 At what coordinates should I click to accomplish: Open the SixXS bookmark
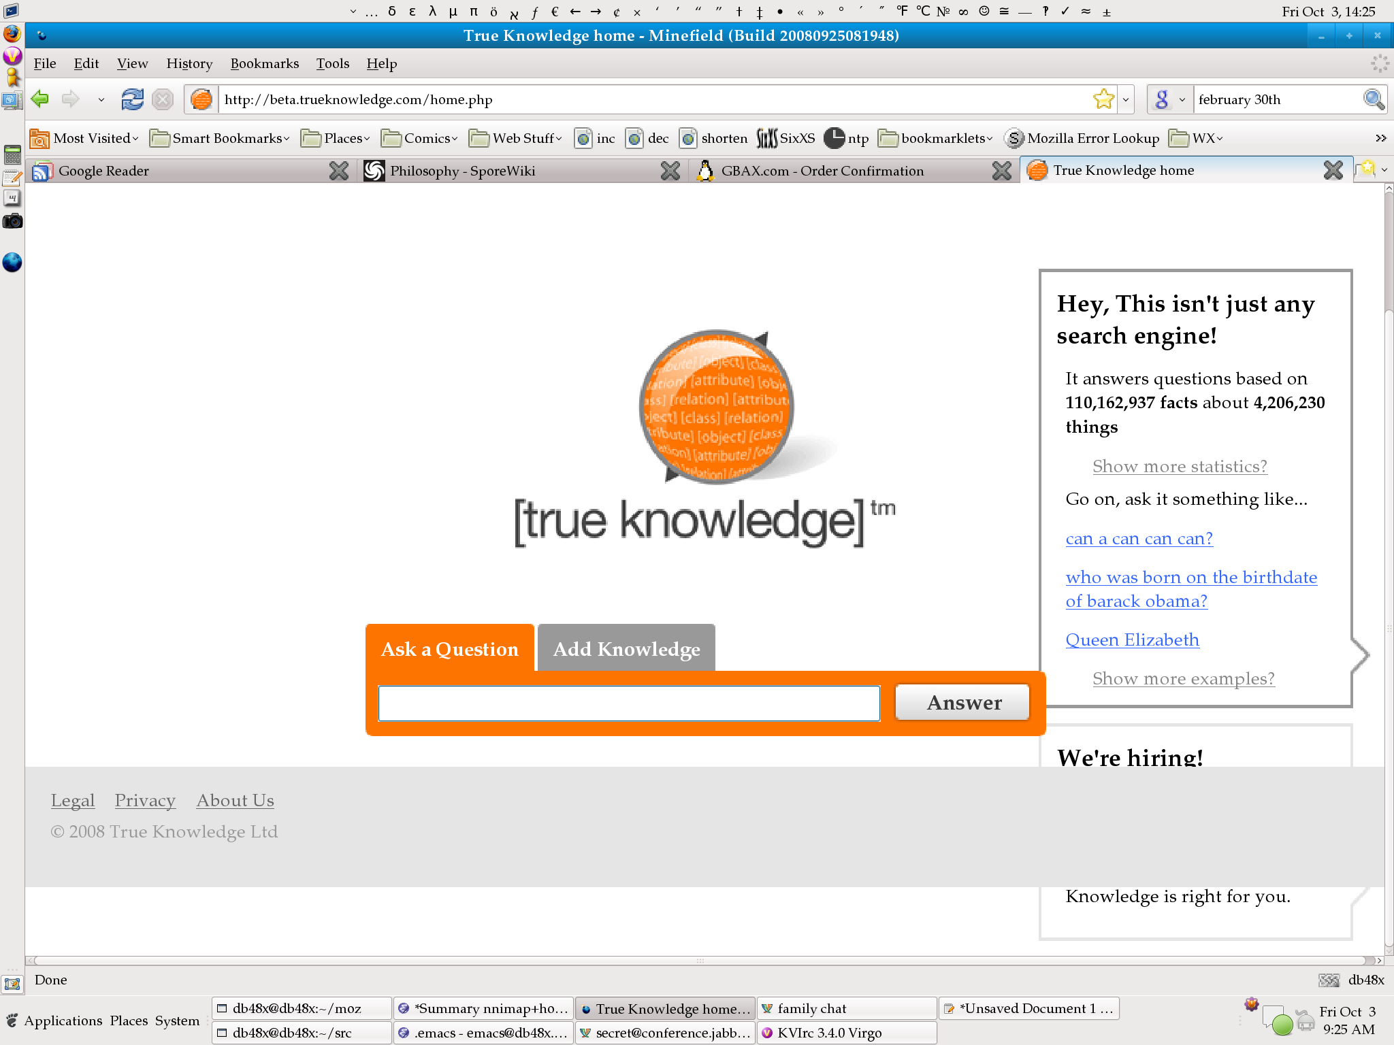tap(786, 138)
